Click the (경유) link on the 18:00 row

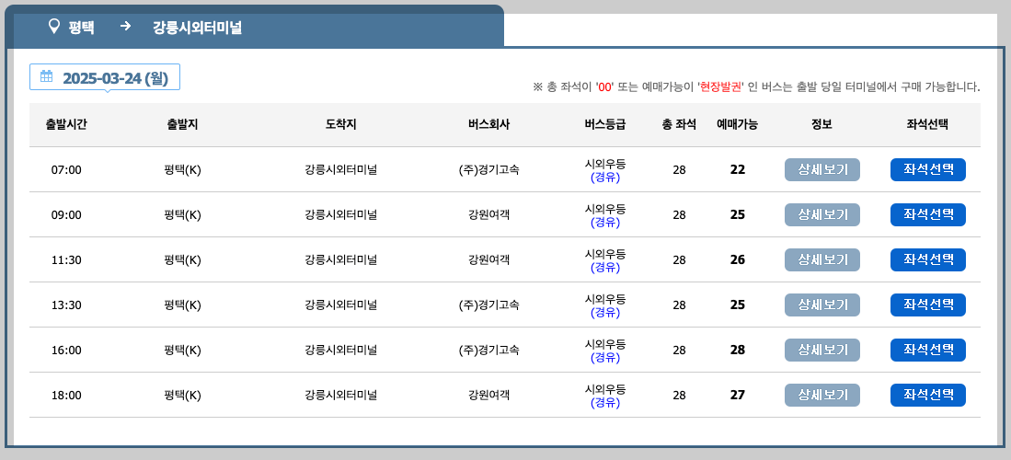604,403
